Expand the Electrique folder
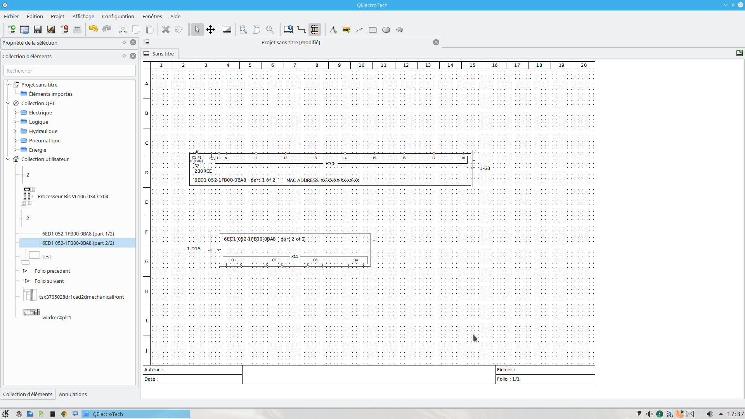745x419 pixels. 16,113
